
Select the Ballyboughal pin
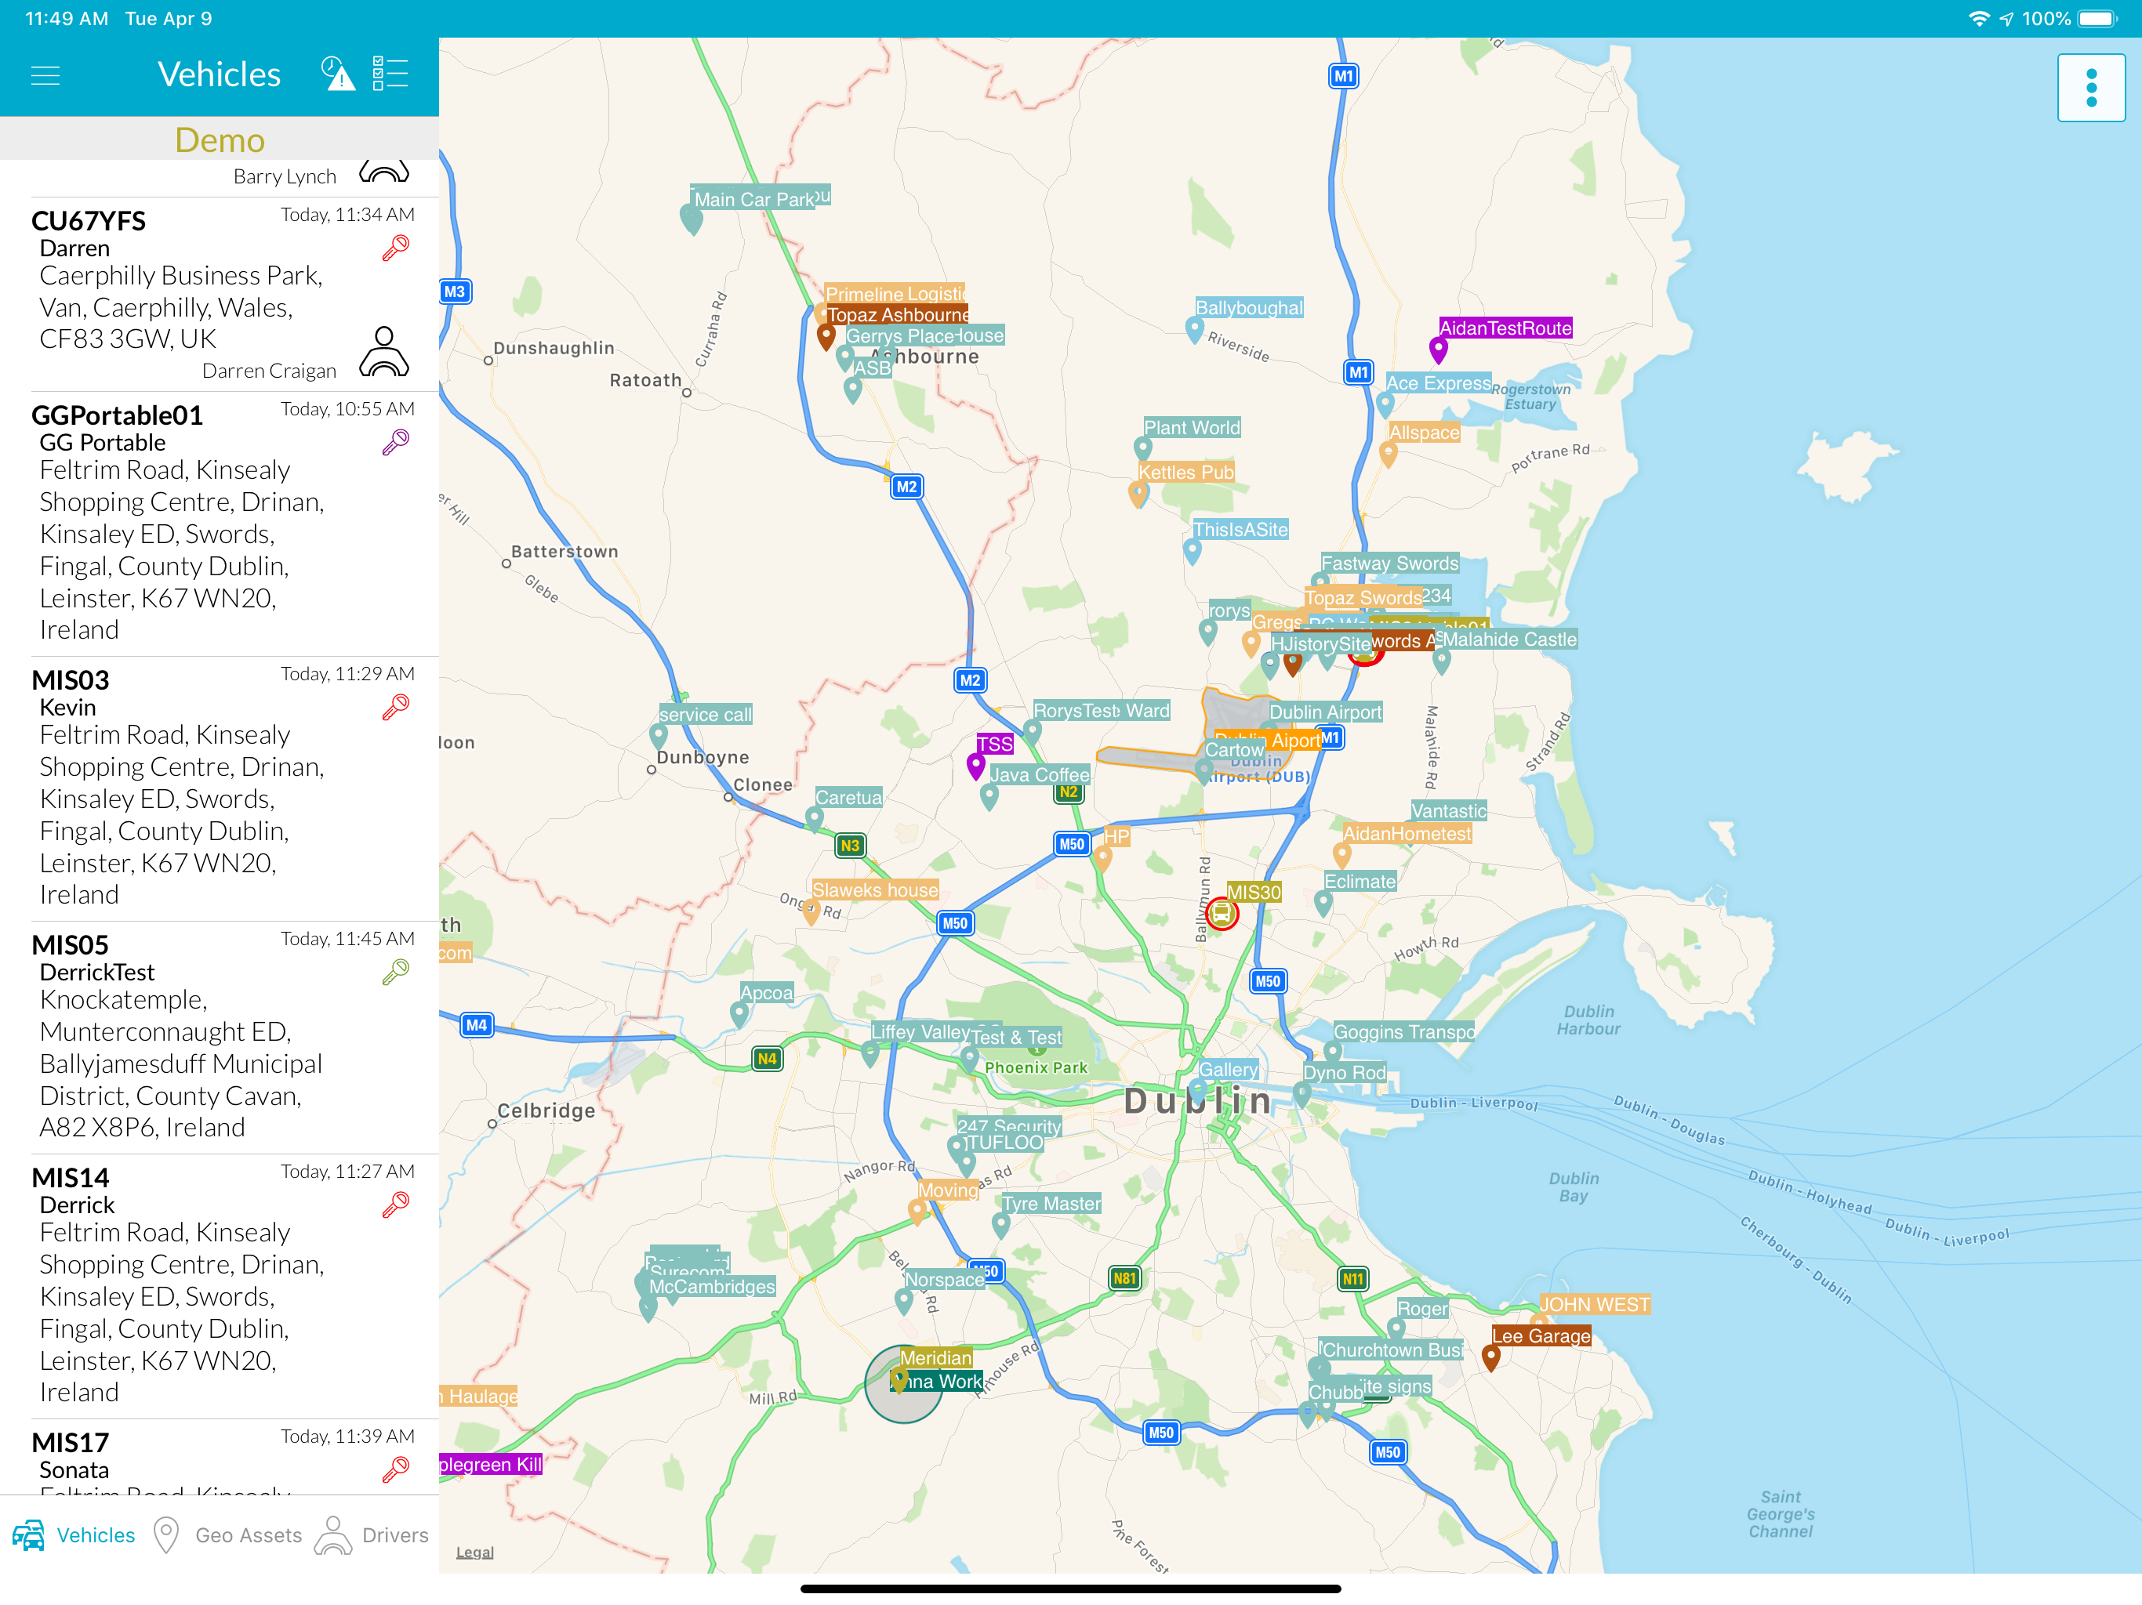[x=1195, y=330]
